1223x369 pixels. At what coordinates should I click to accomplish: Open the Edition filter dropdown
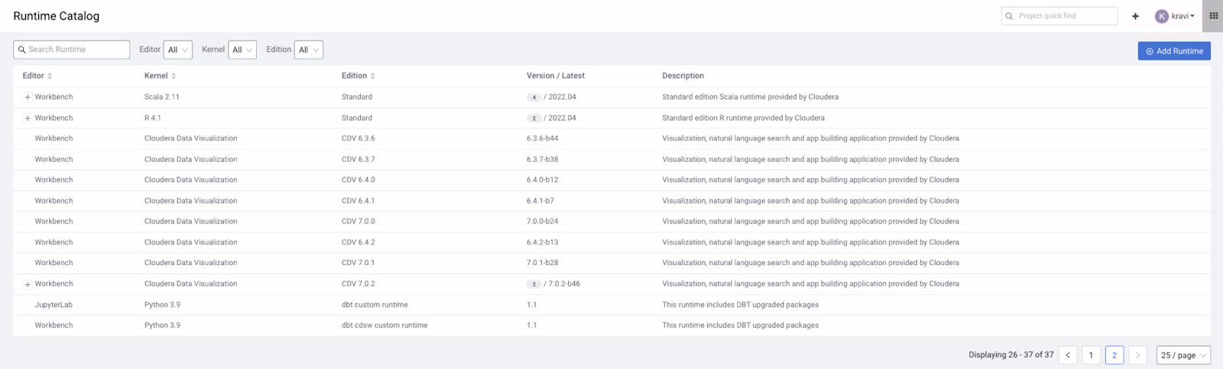click(308, 50)
